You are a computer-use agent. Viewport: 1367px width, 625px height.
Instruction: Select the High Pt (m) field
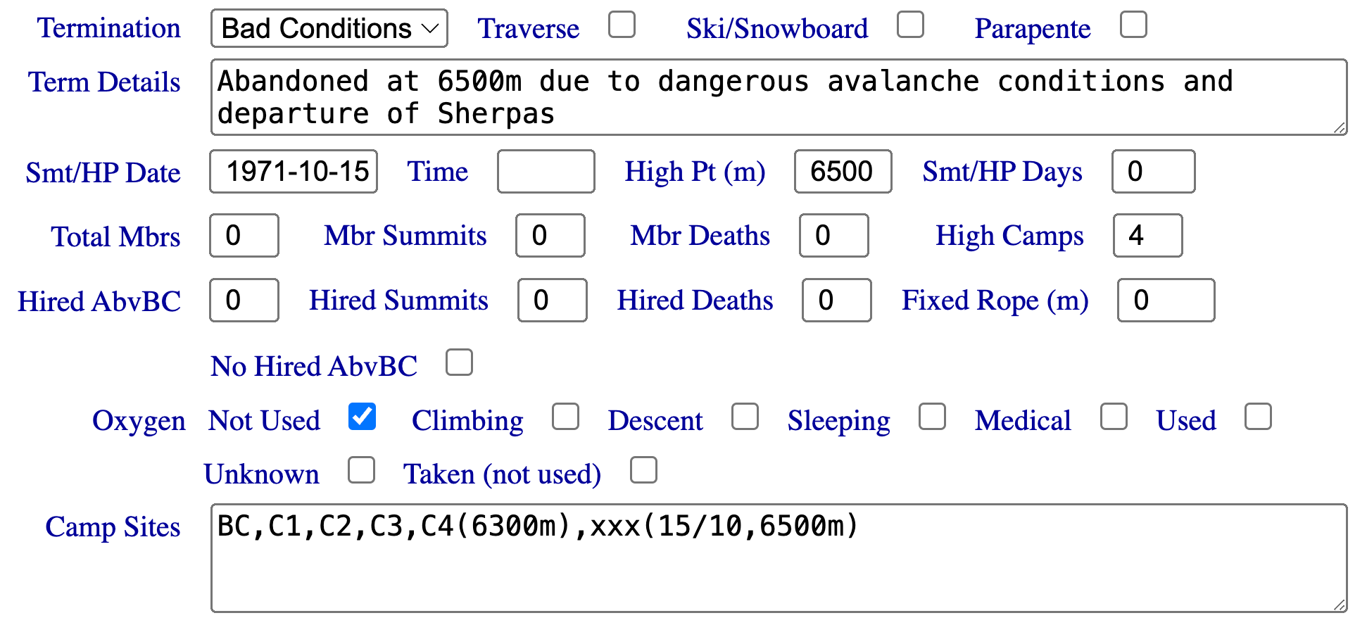point(843,172)
